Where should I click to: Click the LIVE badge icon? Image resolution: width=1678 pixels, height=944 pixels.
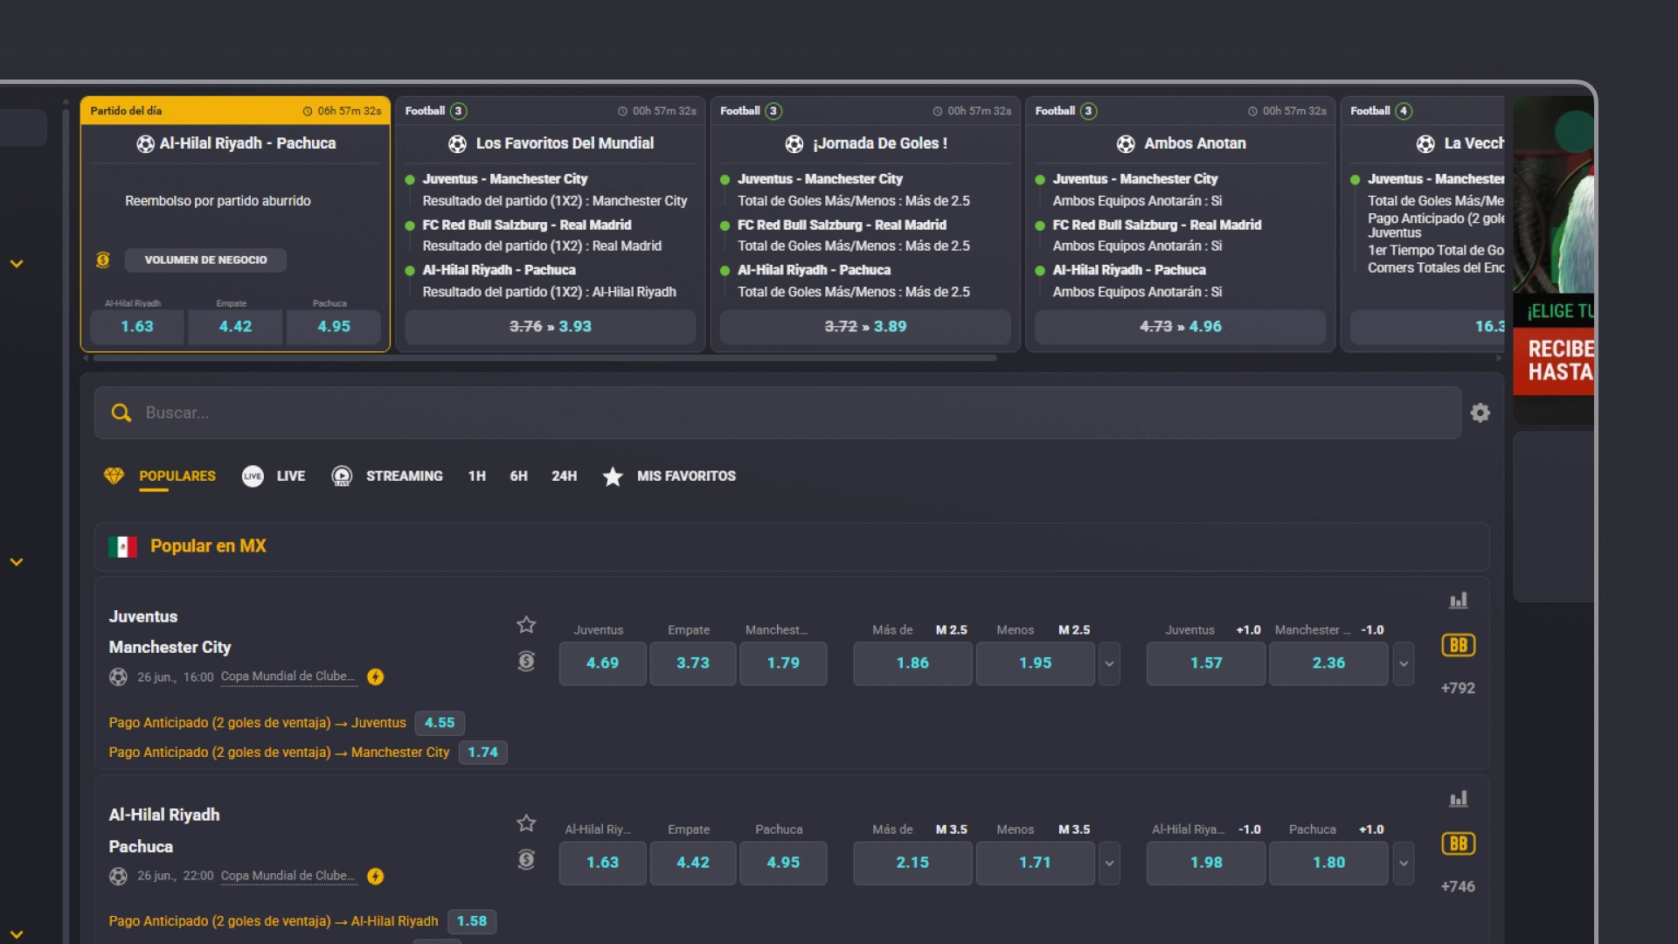[253, 475]
